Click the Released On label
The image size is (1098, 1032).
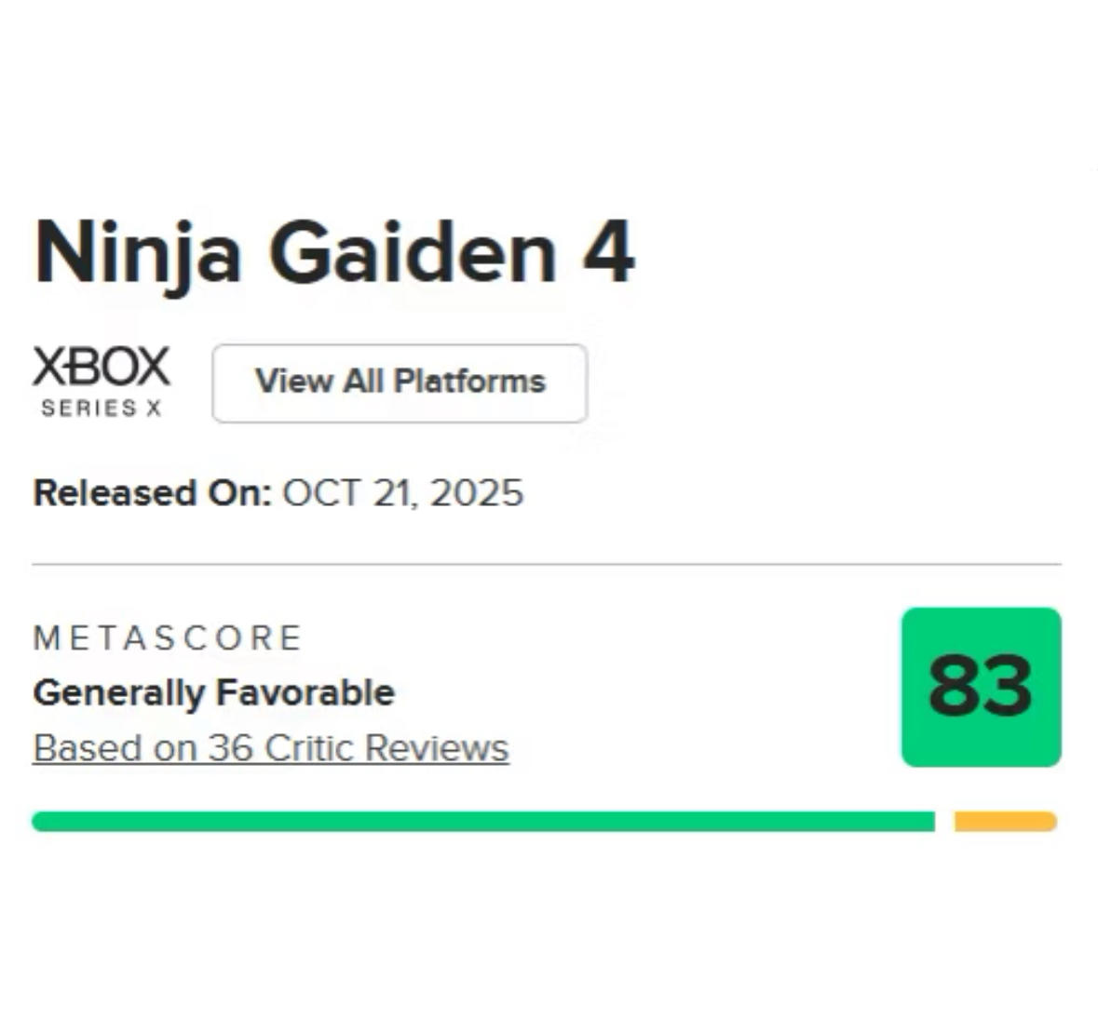[x=152, y=493]
